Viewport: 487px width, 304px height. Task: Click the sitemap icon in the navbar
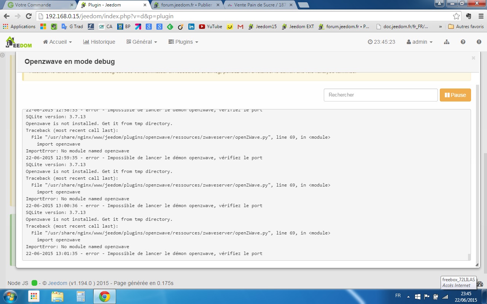click(x=447, y=42)
